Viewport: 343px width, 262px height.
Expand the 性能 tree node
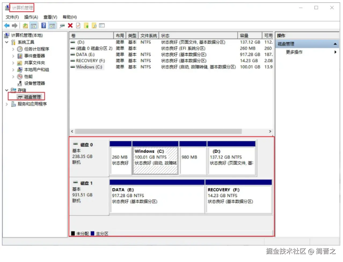[x=13, y=77]
